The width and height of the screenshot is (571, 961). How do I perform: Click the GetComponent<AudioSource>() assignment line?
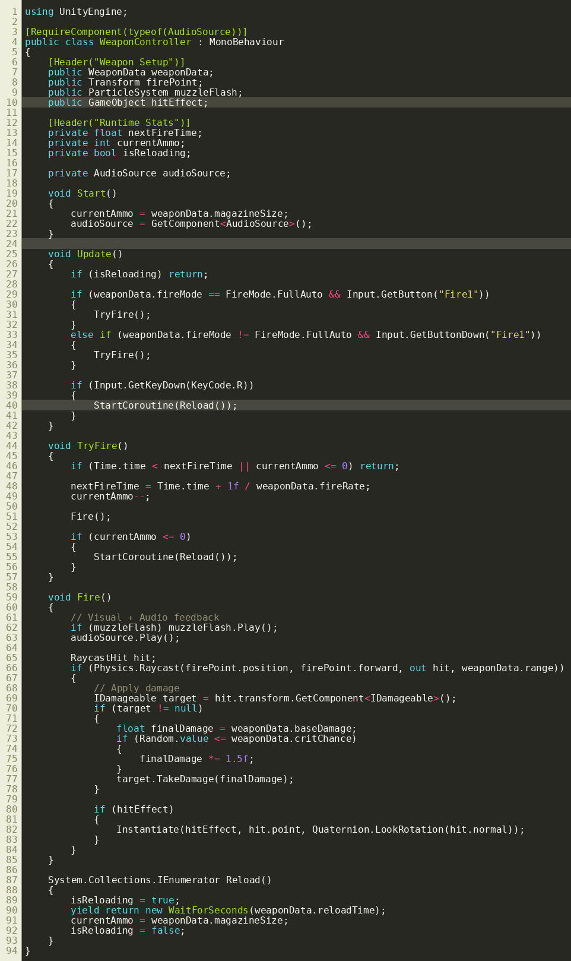click(x=191, y=223)
